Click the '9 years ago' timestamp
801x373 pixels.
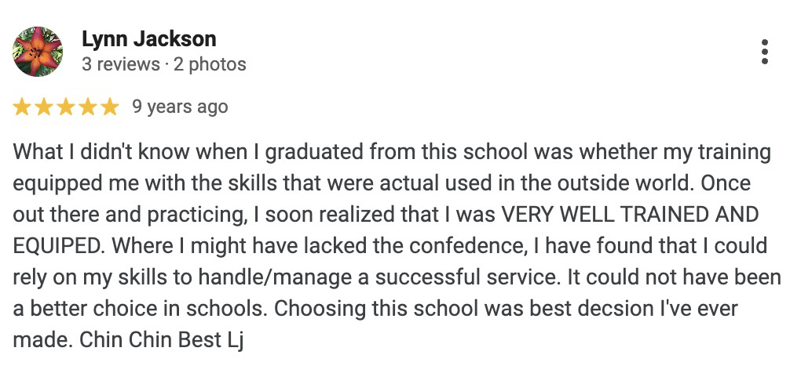coord(180,107)
